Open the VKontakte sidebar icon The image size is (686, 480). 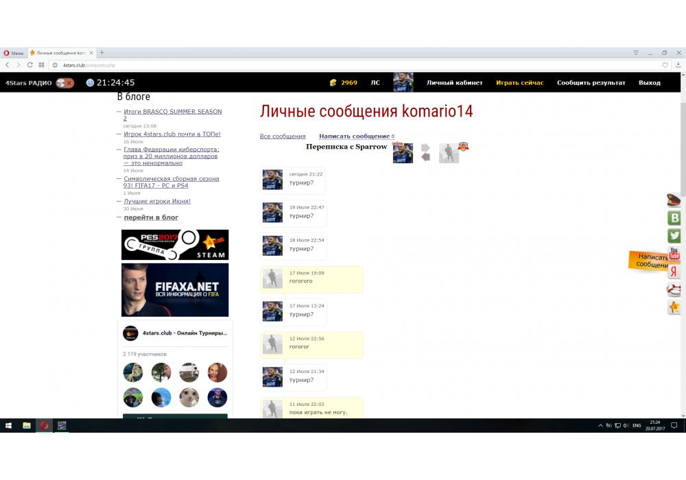point(674,217)
